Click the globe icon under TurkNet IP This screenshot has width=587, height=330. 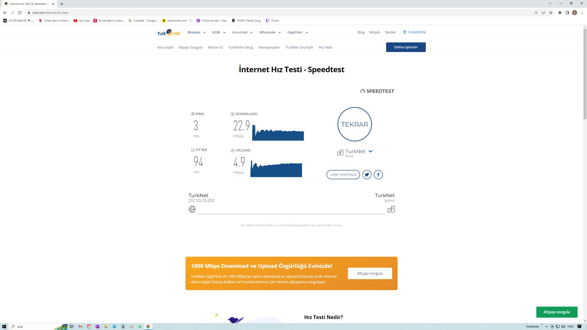[192, 209]
